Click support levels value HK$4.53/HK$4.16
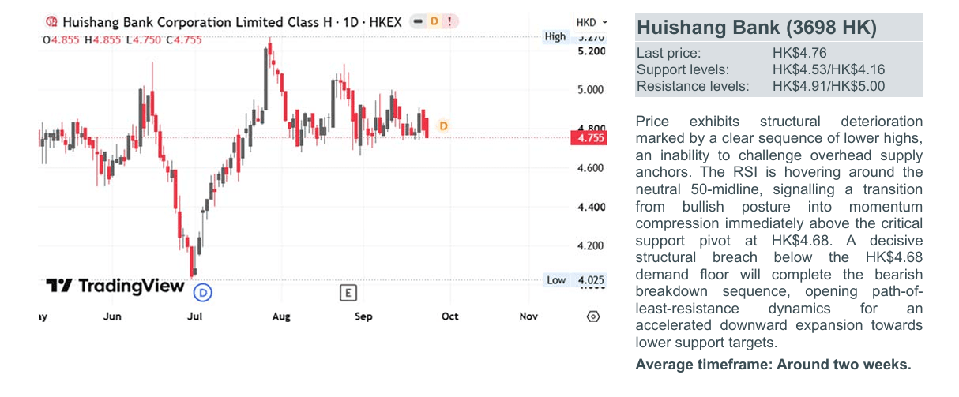959x397 pixels. click(x=829, y=69)
